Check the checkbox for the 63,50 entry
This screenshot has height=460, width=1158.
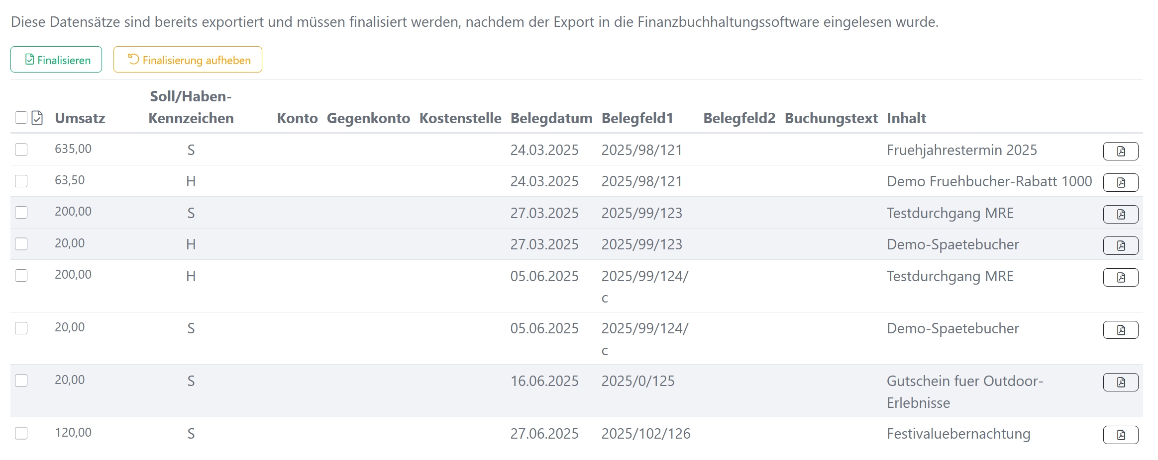[21, 180]
